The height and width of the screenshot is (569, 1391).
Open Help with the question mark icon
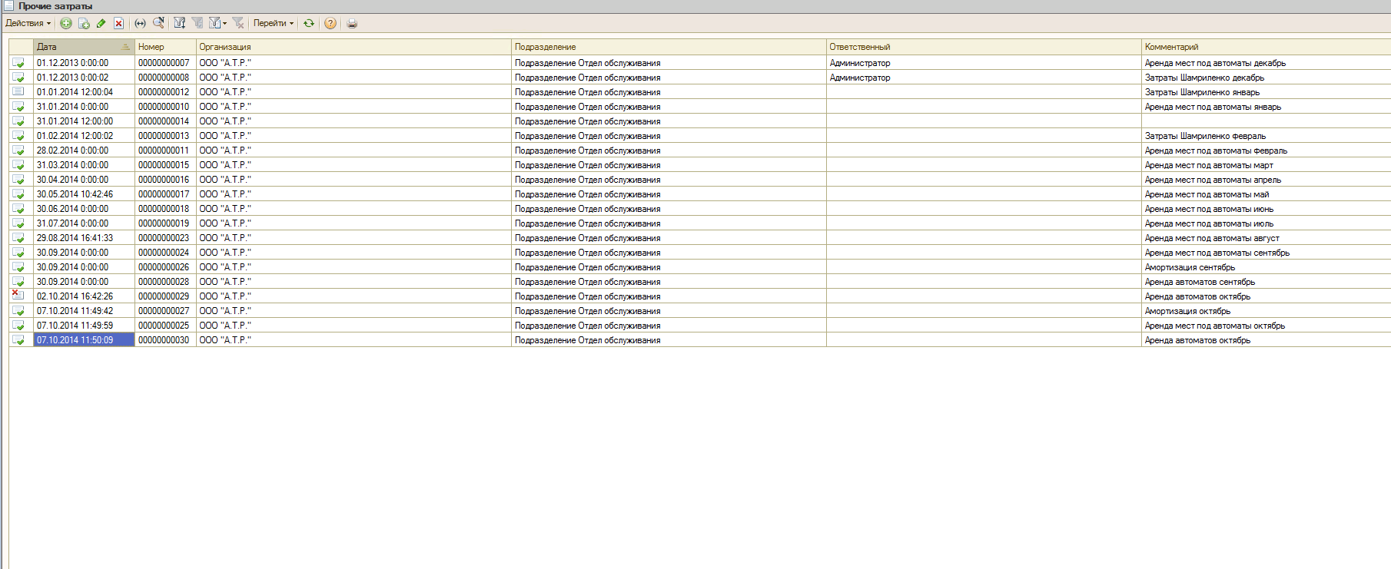point(330,23)
